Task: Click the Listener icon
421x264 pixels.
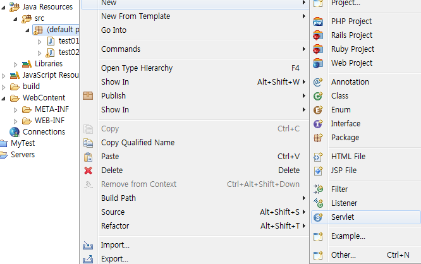Action: coord(318,203)
